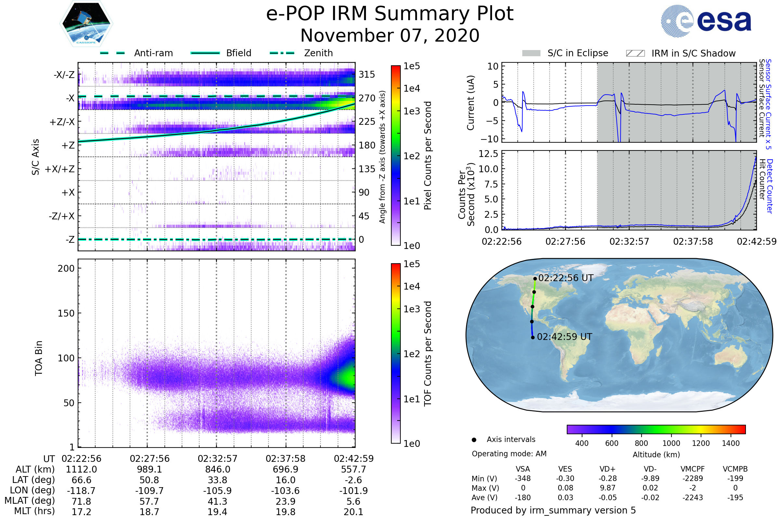Viewport: 780px width, 520px height.
Task: Click the IRM in S/C Shadow hatched patch
Action: [x=635, y=53]
